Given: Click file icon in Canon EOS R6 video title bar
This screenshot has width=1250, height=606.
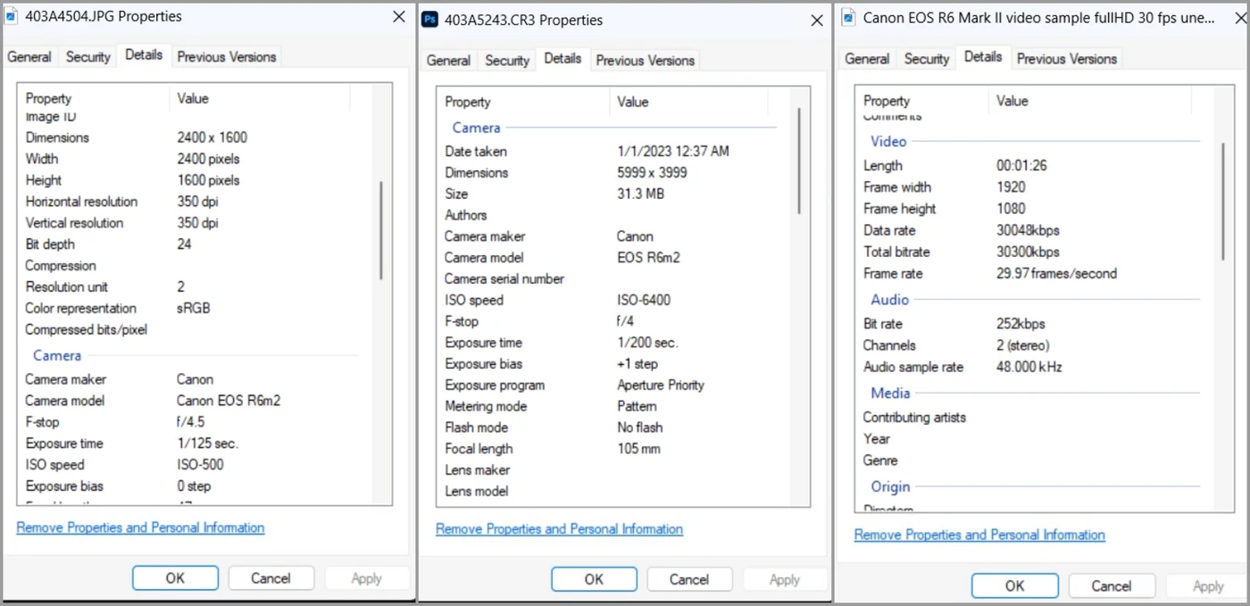Looking at the screenshot, I should (847, 17).
